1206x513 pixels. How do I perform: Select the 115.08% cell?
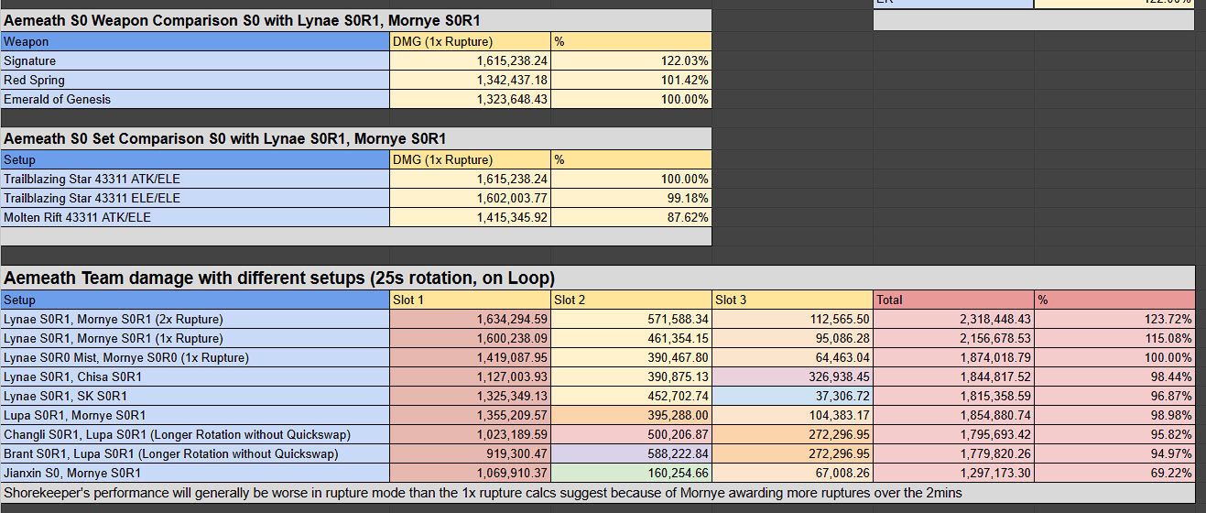(1115, 338)
